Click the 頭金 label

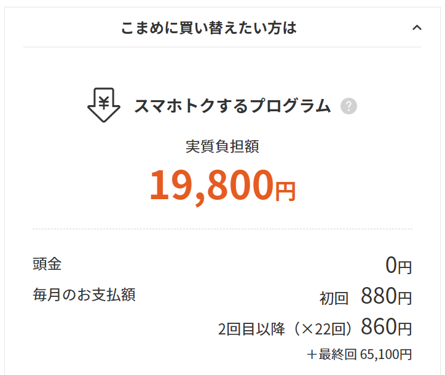pyautogui.click(x=47, y=264)
